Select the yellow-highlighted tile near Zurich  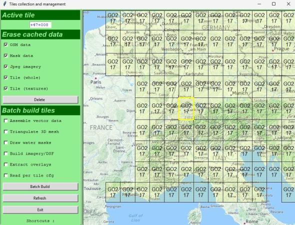186,108
